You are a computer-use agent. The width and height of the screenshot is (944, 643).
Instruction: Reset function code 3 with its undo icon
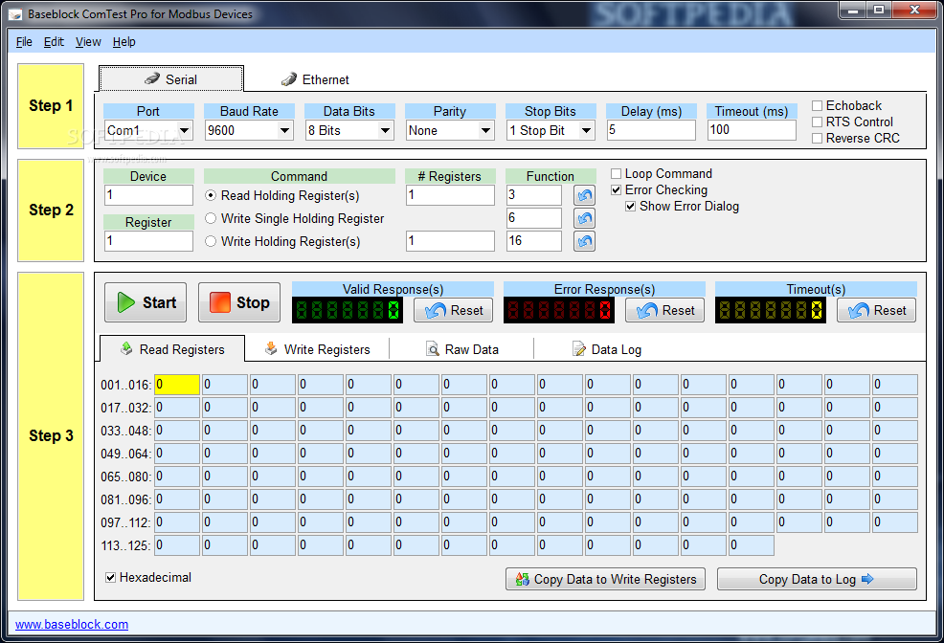pos(584,195)
